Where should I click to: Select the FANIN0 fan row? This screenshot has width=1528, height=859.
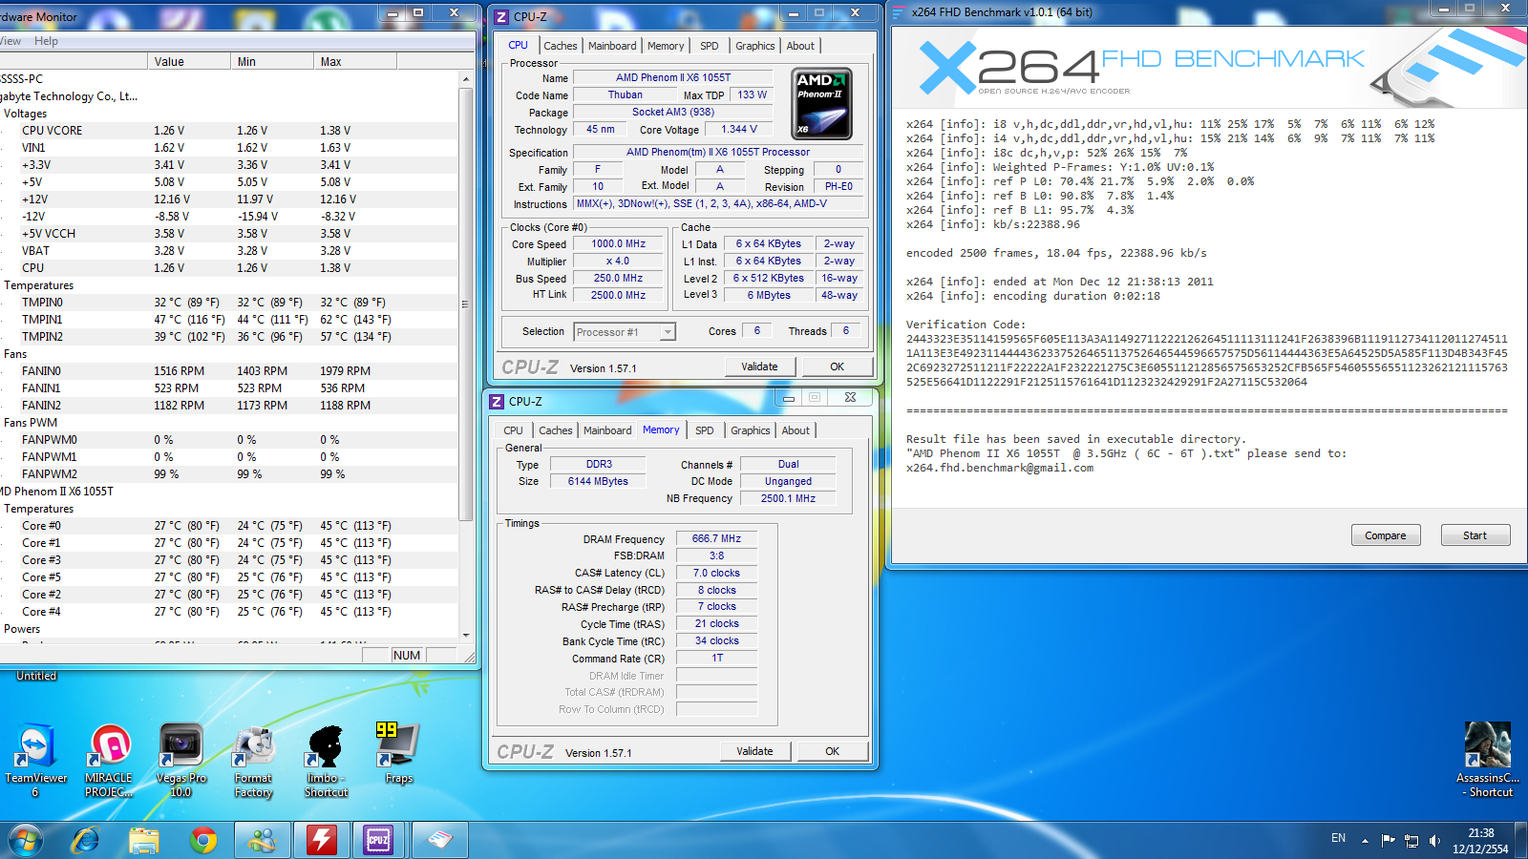(x=229, y=371)
